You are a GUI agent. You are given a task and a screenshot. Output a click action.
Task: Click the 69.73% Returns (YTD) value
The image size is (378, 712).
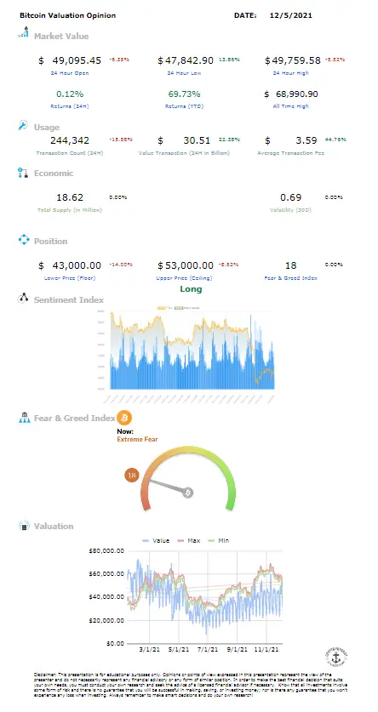click(x=185, y=94)
